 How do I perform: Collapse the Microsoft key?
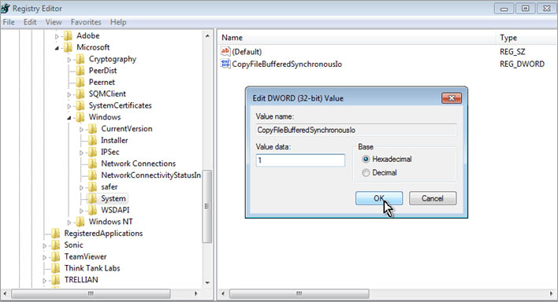pyautogui.click(x=57, y=48)
